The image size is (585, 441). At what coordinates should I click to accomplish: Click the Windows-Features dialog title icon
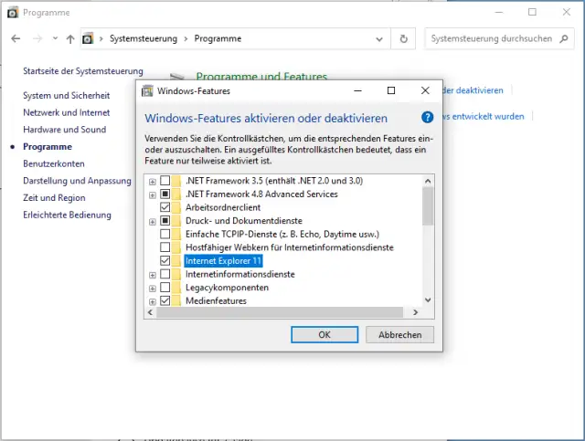pyautogui.click(x=147, y=90)
